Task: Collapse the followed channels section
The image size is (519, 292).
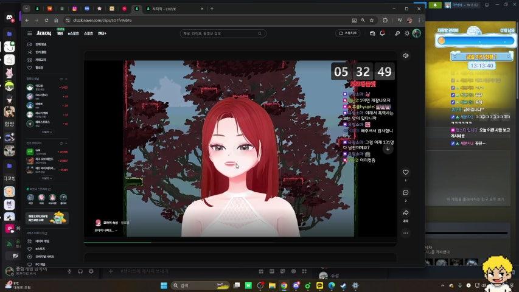Action: tap(66, 79)
